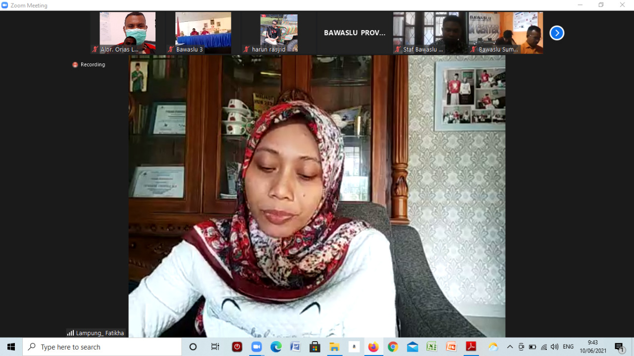
Task: Open battery status in the system tray
Action: 532,347
